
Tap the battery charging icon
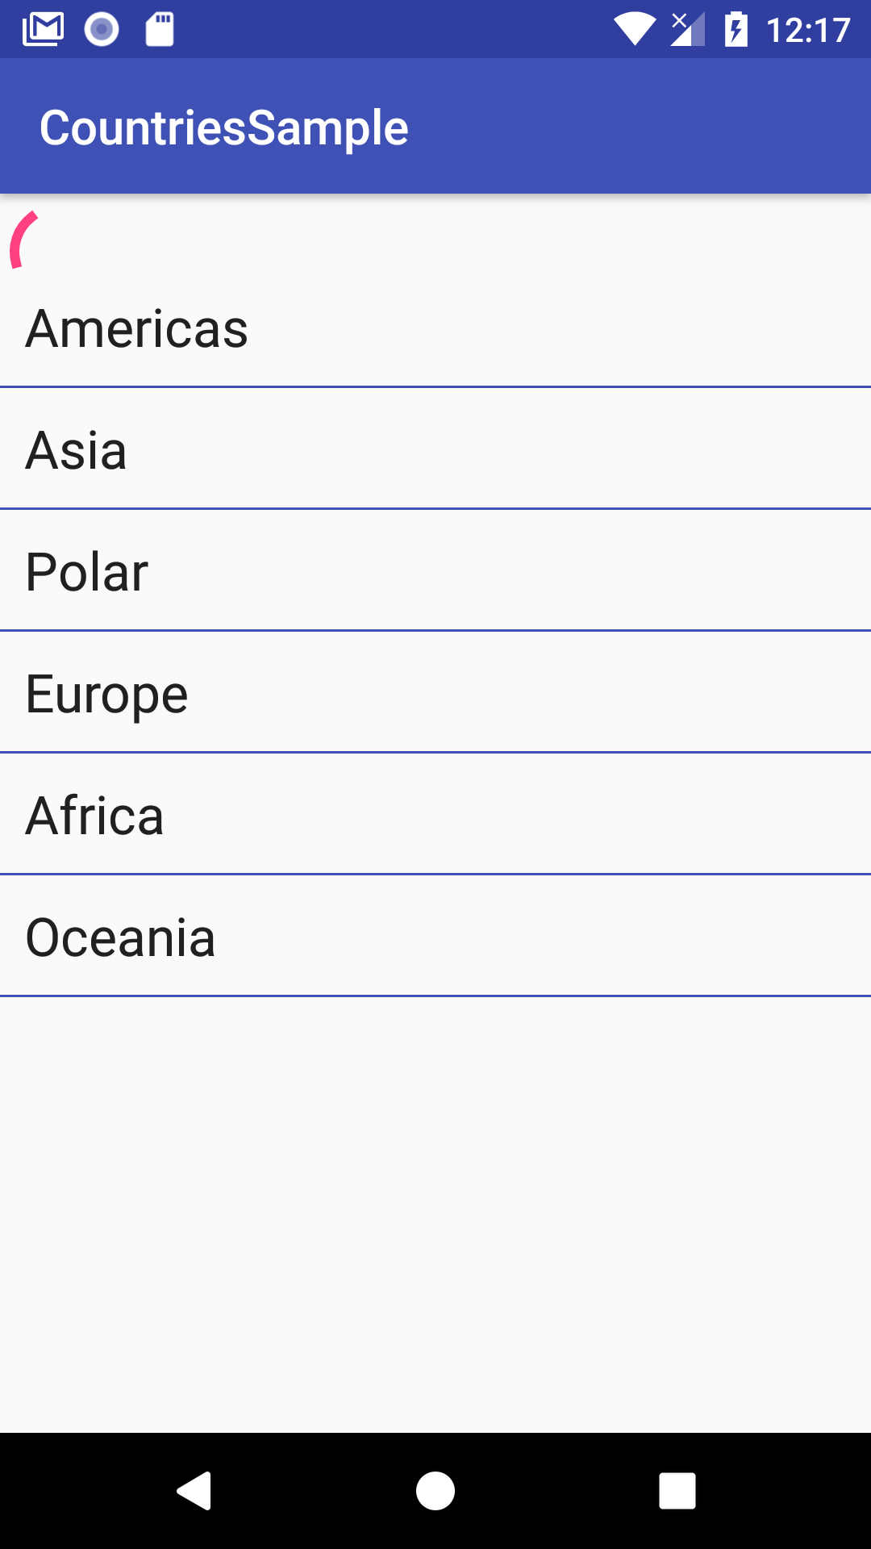pyautogui.click(x=736, y=30)
